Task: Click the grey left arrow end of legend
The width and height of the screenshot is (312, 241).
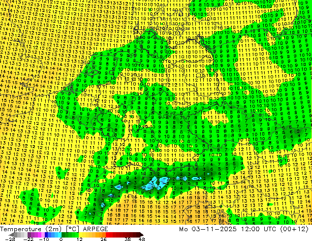Action: [11, 235]
